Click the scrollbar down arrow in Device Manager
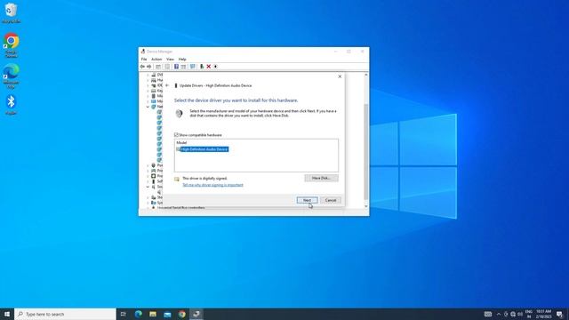The image size is (569, 320). point(365,206)
